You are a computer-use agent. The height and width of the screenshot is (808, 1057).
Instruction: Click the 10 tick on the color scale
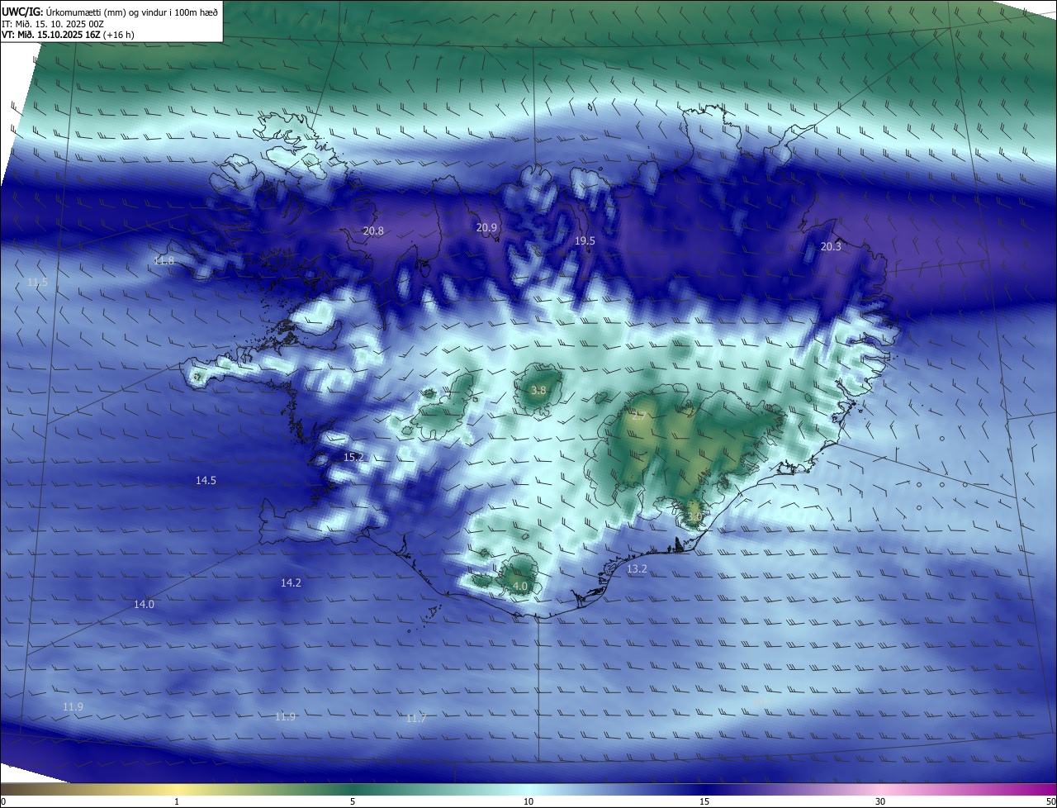528,801
